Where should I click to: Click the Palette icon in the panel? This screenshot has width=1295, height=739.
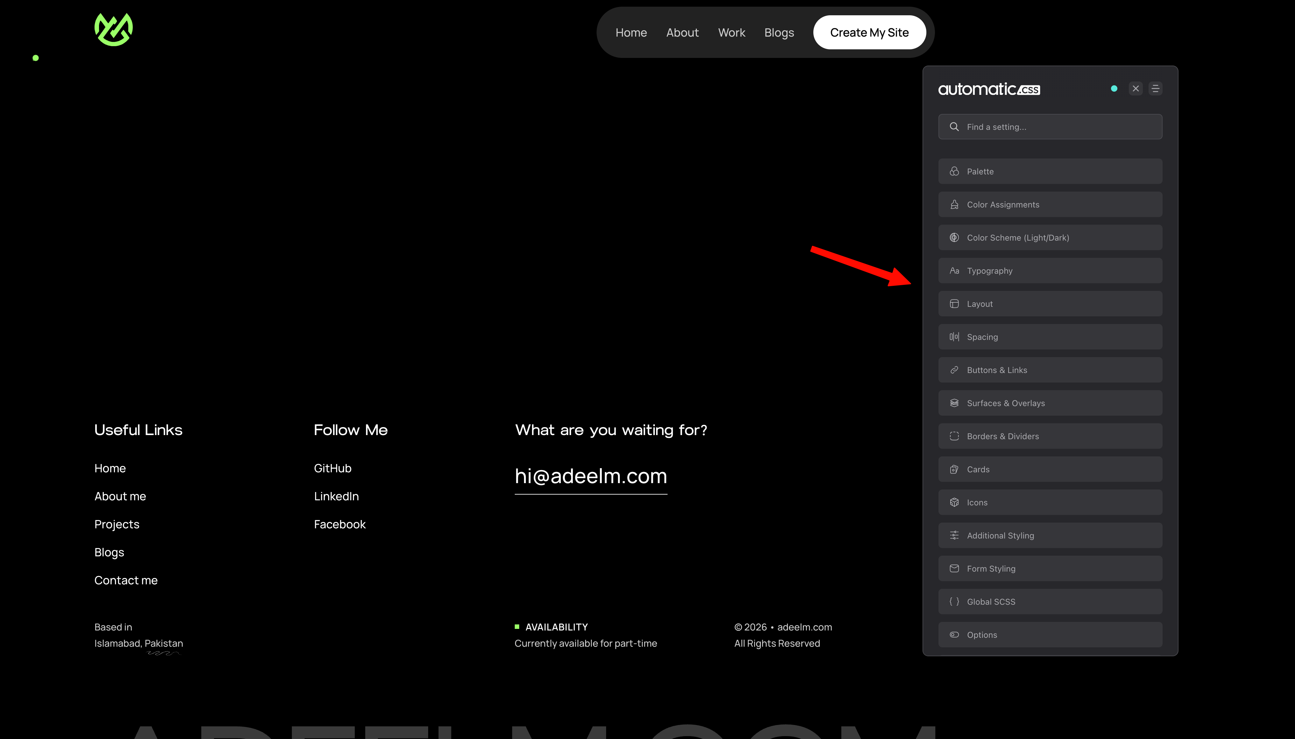click(x=954, y=172)
